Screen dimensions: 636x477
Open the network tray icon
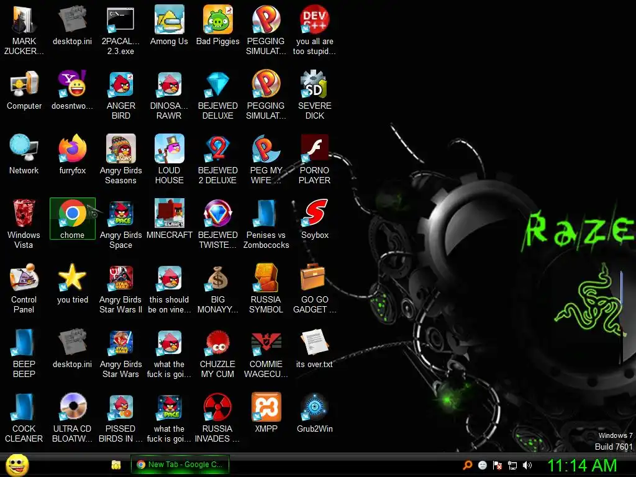tap(512, 465)
